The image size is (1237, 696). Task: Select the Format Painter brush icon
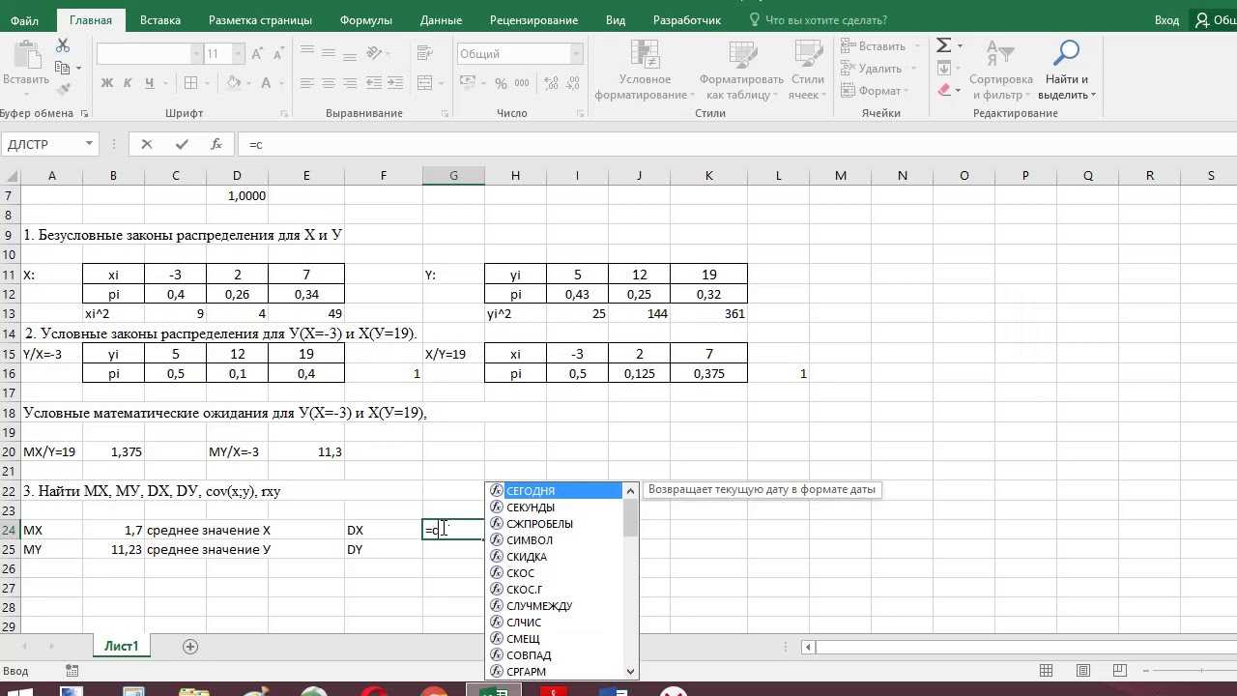click(63, 90)
